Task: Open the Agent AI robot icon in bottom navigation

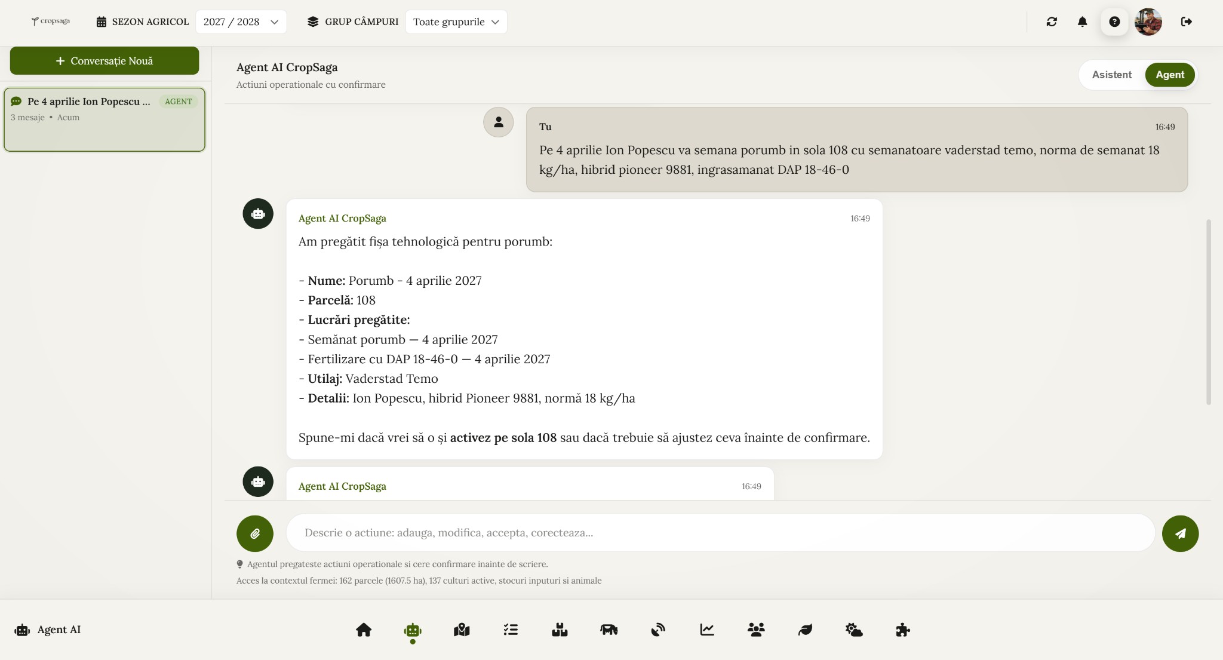Action: (413, 630)
